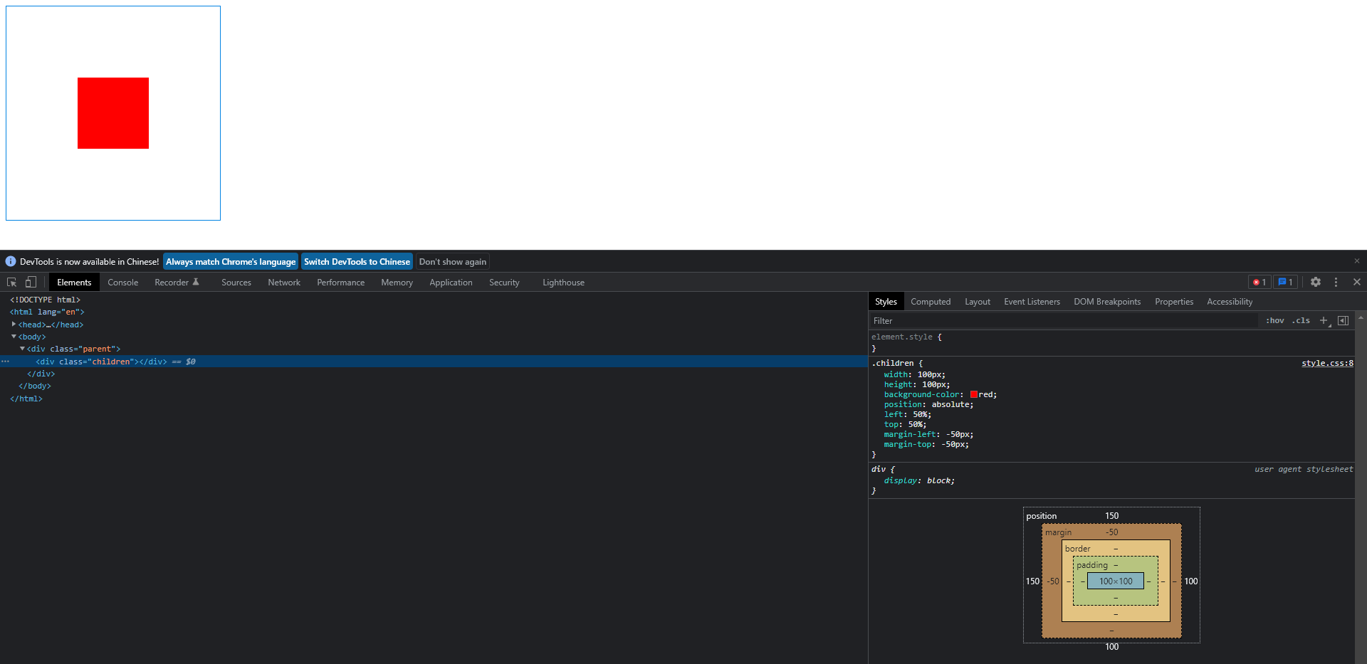Viewport: 1367px width, 664px height.
Task: Open the Properties pane tab
Action: [1174, 302]
